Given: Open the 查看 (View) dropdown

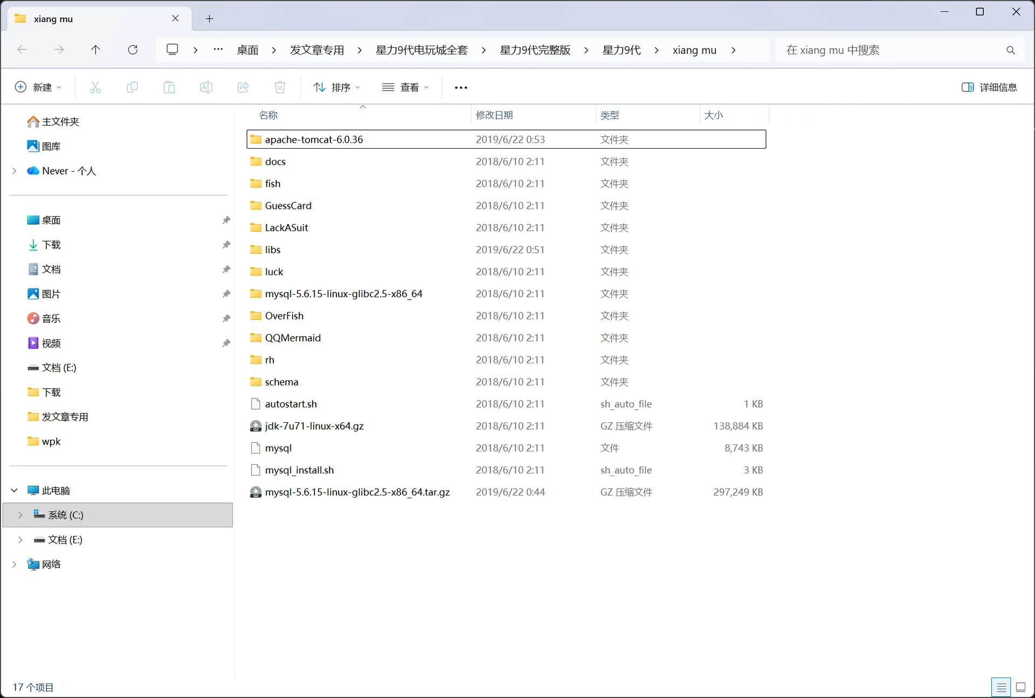Looking at the screenshot, I should point(405,87).
